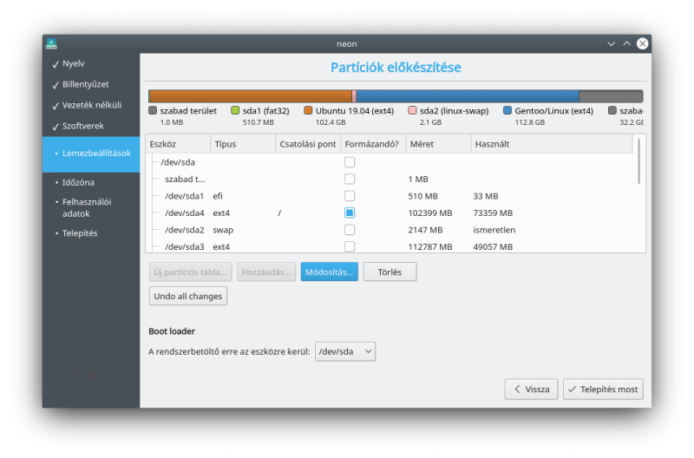
Task: Maximize the neon window with the up chevron
Action: tap(626, 44)
